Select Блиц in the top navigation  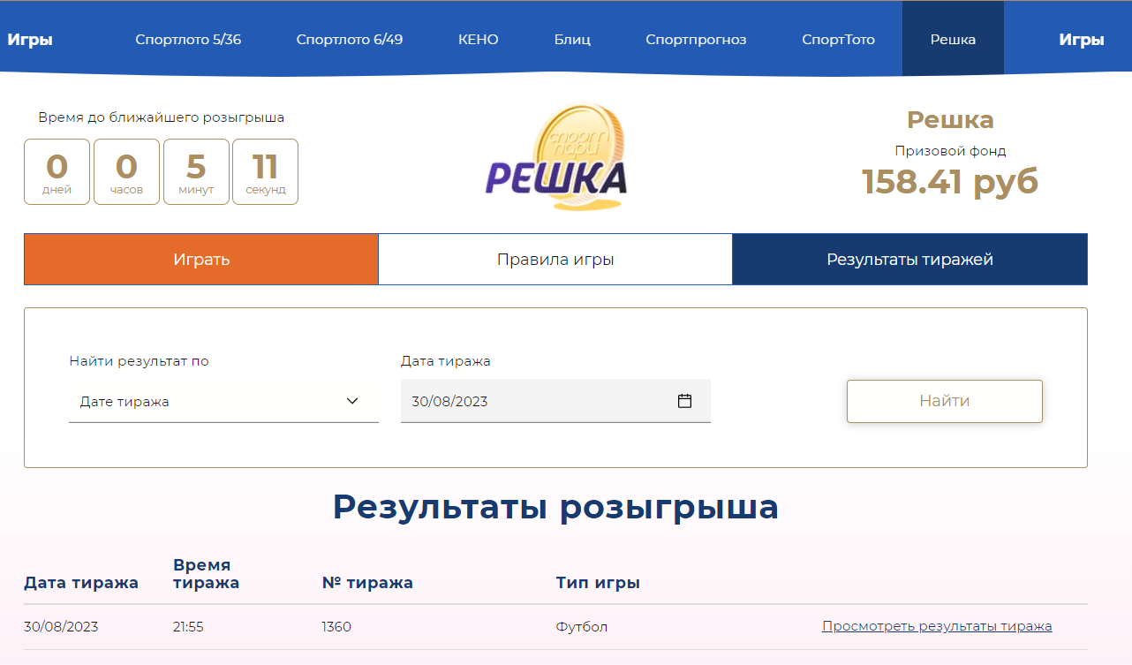point(572,40)
